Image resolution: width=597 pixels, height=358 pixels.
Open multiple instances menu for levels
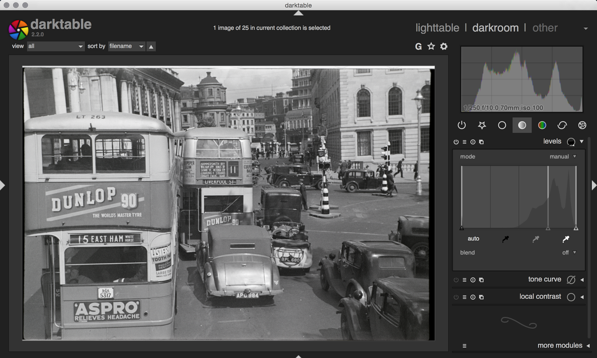pyautogui.click(x=481, y=142)
